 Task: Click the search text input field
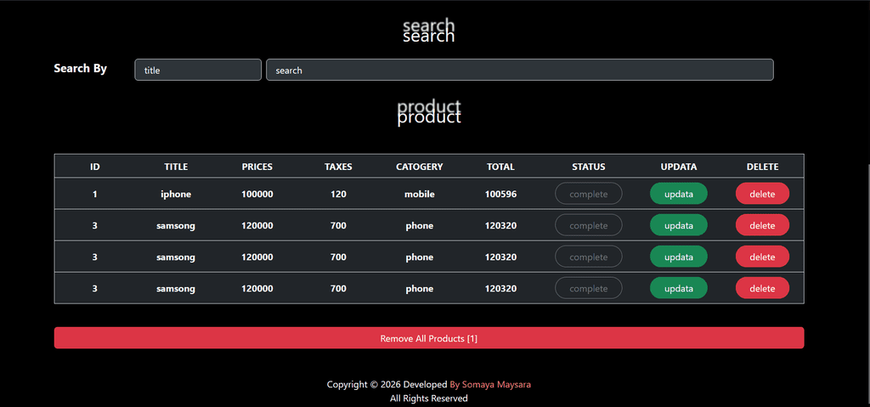(x=520, y=70)
